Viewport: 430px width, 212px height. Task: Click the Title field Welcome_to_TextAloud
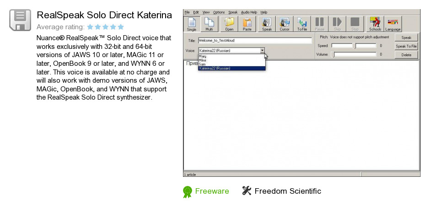coord(255,41)
